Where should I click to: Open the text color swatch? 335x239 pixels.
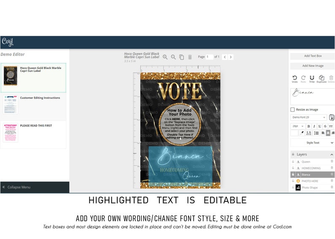(x=294, y=133)
